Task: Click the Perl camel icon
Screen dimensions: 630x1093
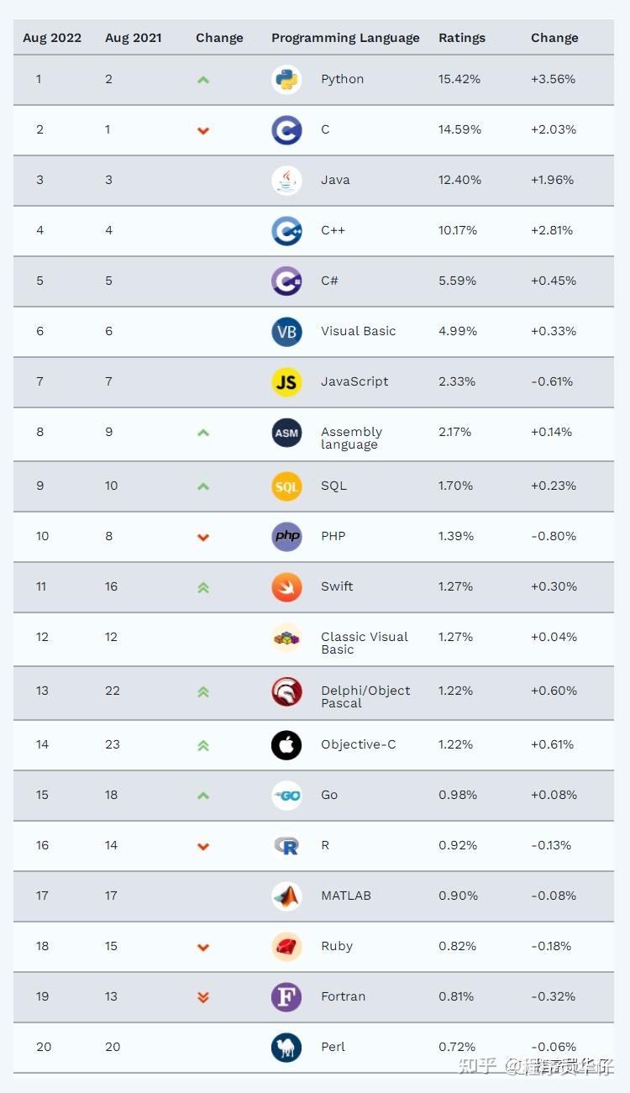Action: (286, 1048)
